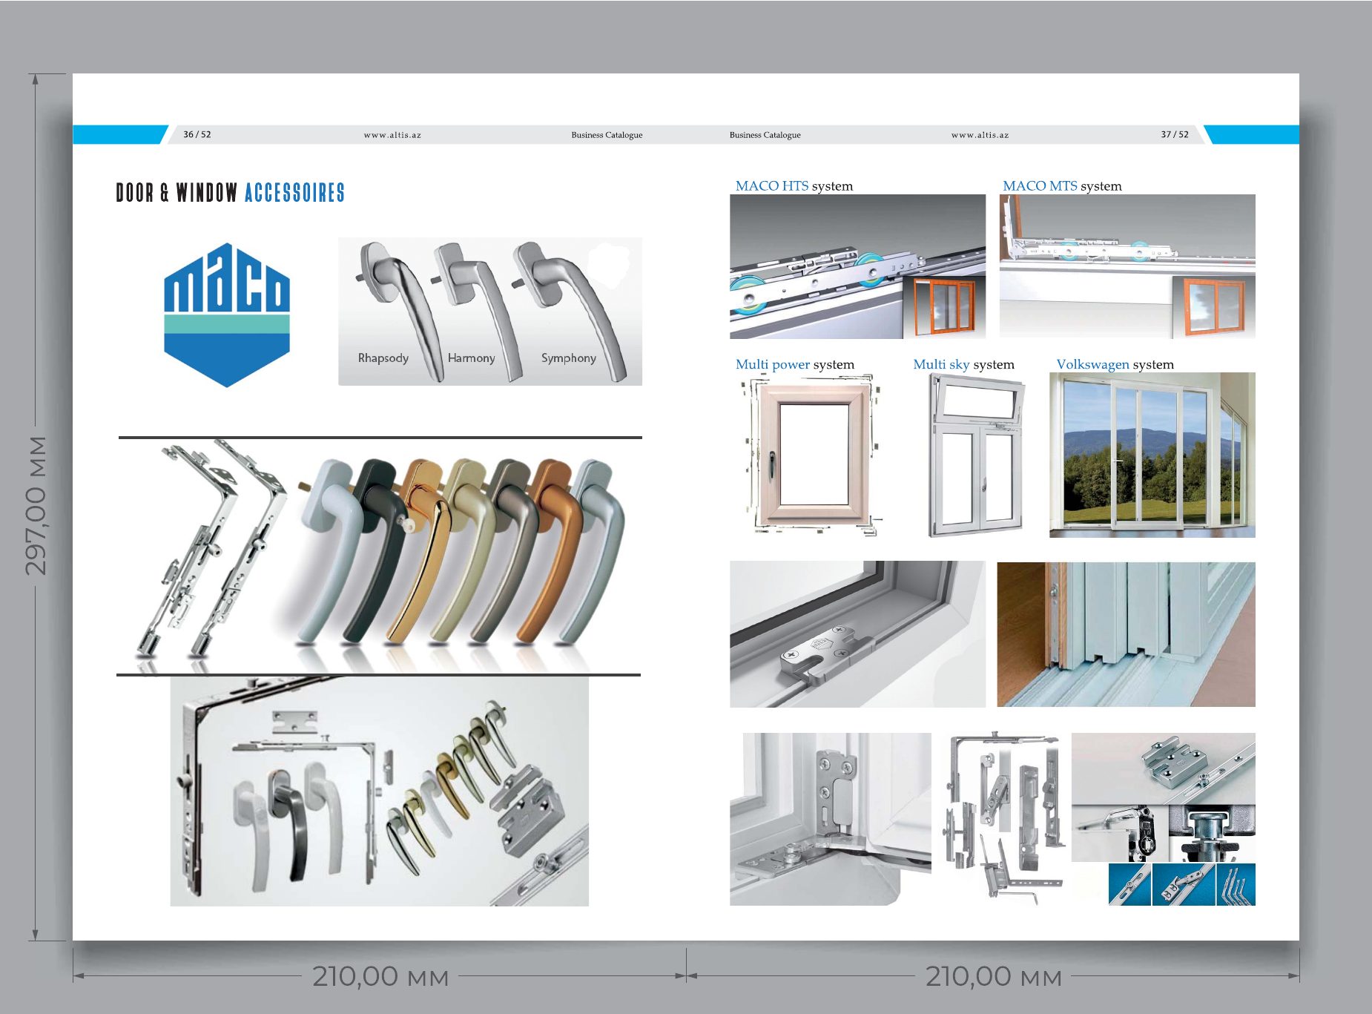
Task: Click the Multi power window image
Action: tap(813, 455)
